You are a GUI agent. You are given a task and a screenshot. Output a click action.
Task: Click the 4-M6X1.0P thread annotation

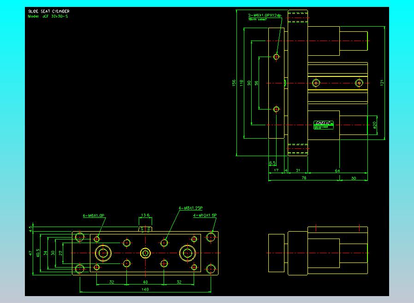94,216
